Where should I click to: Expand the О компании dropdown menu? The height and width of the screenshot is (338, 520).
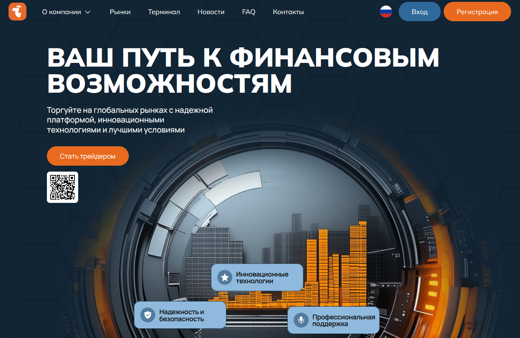[66, 12]
